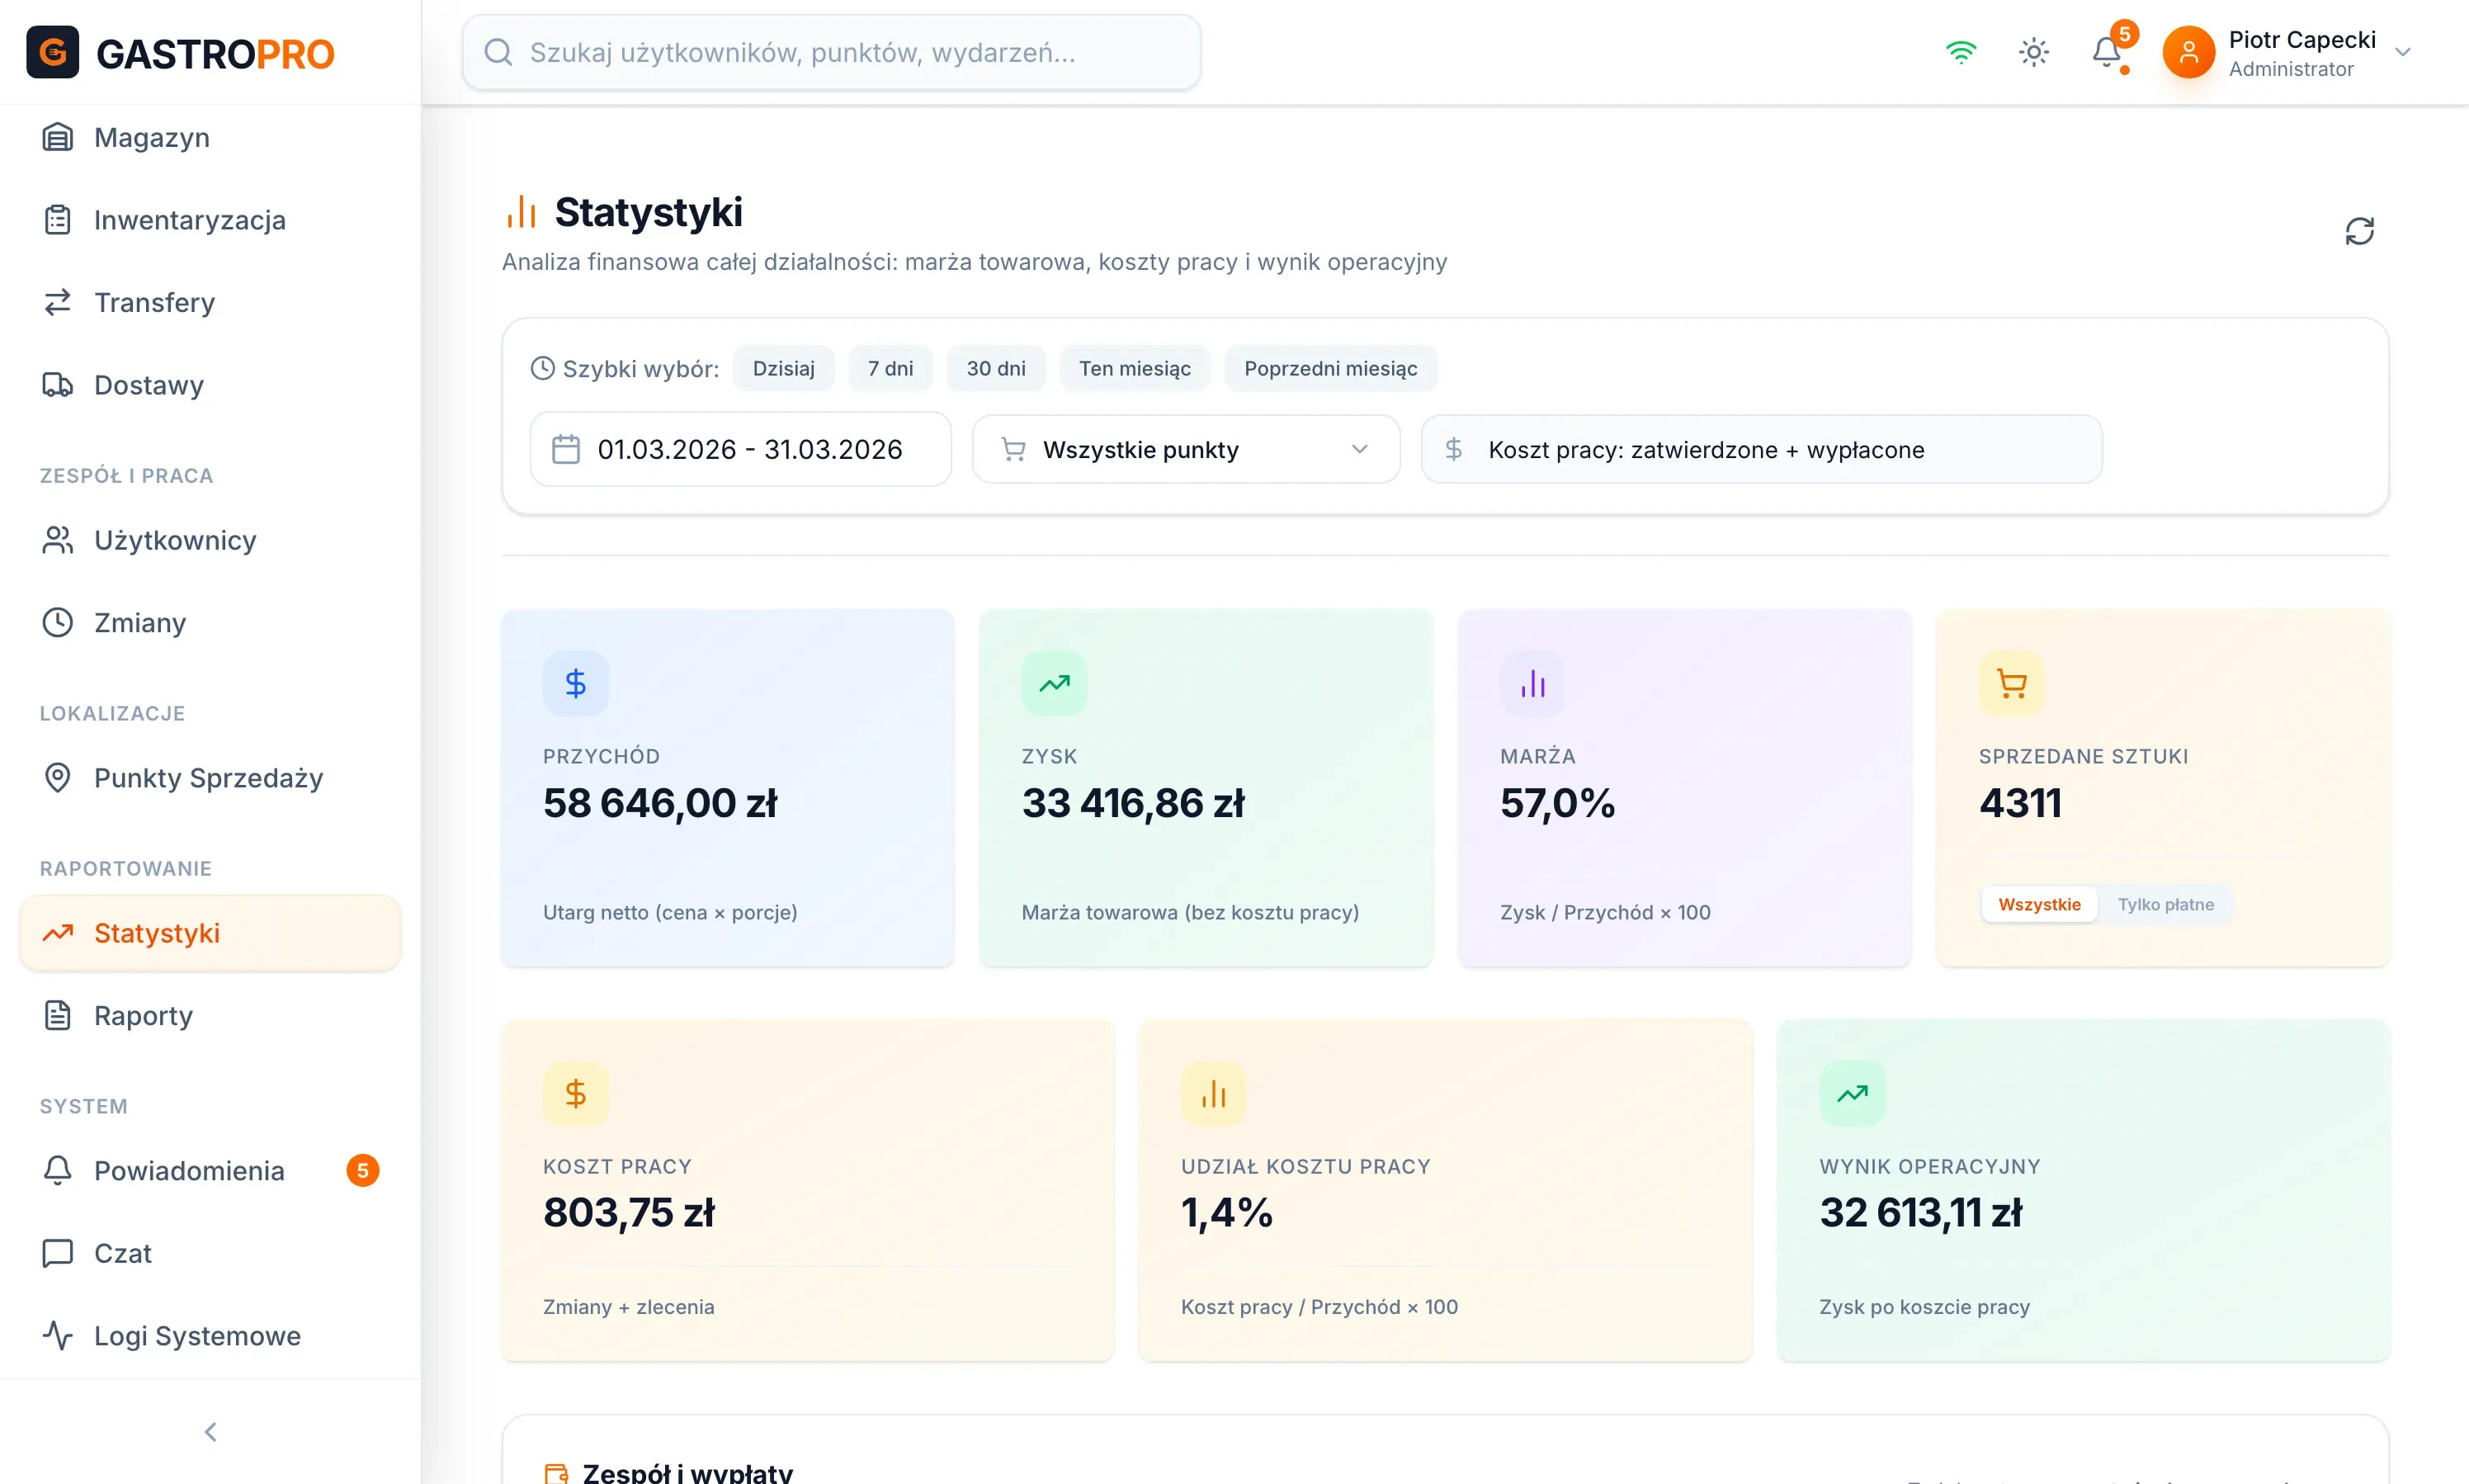The width and height of the screenshot is (2469, 1484).
Task: Expand the Wszystkie punkty dropdown
Action: (1187, 450)
